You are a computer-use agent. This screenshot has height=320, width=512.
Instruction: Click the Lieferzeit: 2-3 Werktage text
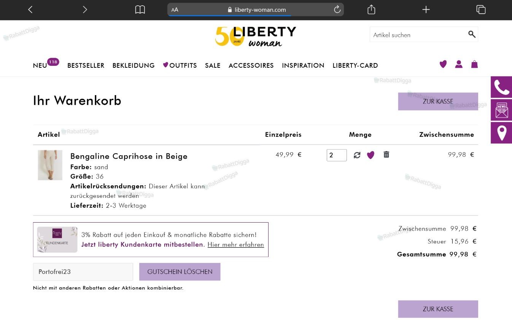click(108, 205)
